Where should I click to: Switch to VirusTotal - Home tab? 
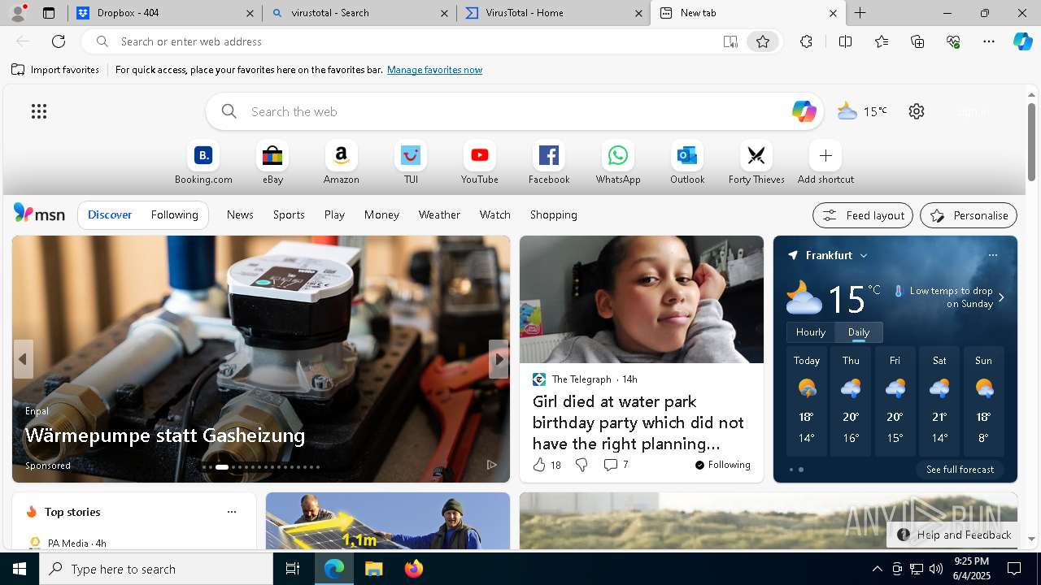pyautogui.click(x=553, y=13)
